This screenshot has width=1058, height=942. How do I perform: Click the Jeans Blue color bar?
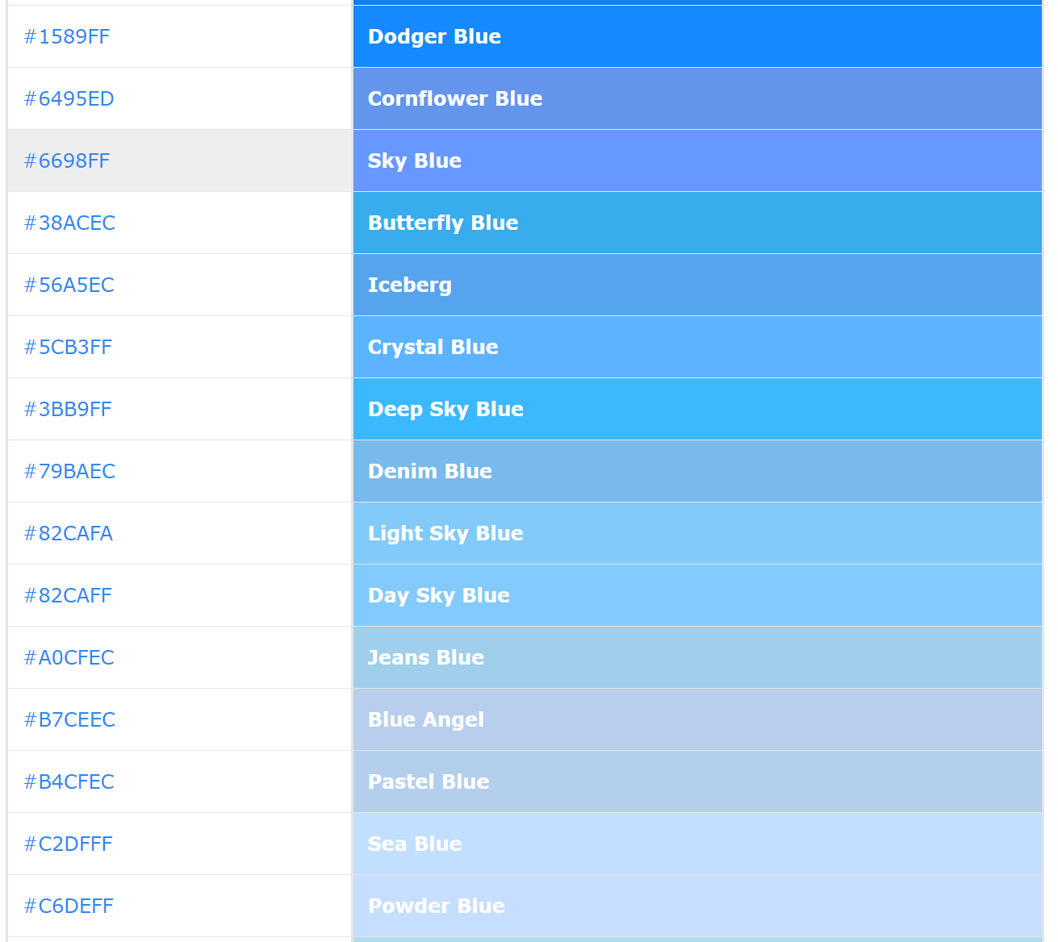(x=697, y=657)
